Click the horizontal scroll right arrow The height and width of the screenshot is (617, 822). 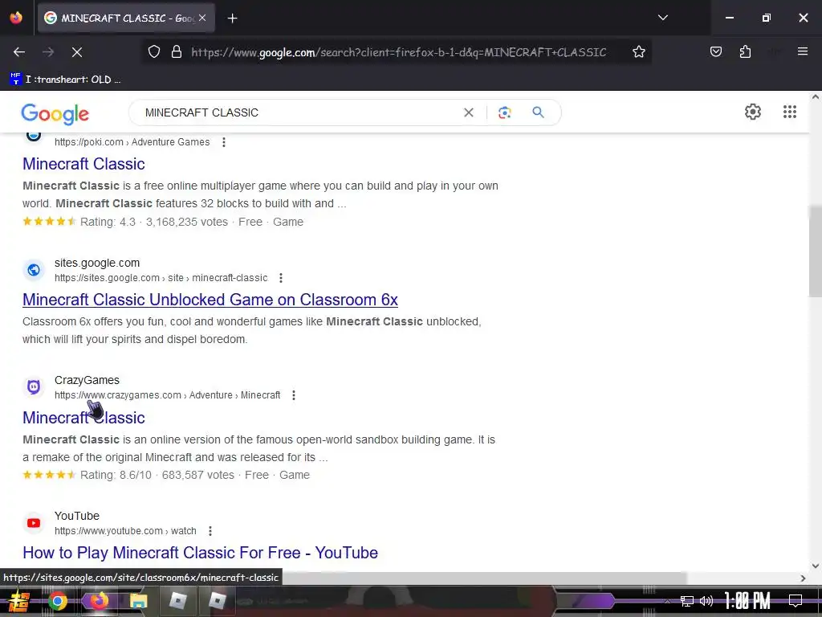[x=803, y=578]
